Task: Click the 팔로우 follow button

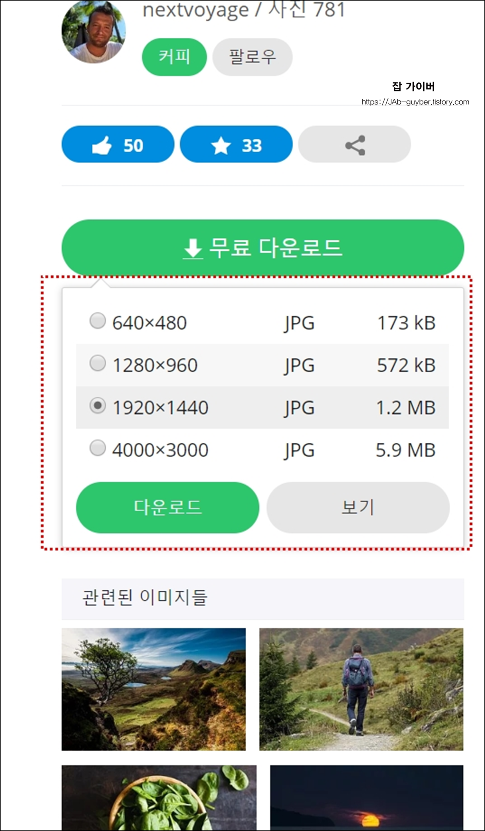Action: tap(252, 57)
